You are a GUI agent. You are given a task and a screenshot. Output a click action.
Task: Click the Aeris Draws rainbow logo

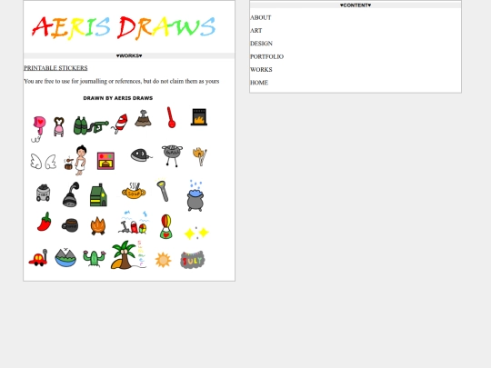coord(124,27)
